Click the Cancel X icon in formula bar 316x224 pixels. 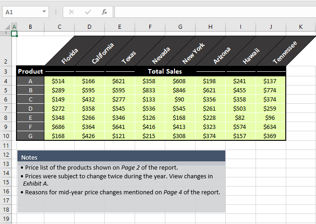click(71, 12)
